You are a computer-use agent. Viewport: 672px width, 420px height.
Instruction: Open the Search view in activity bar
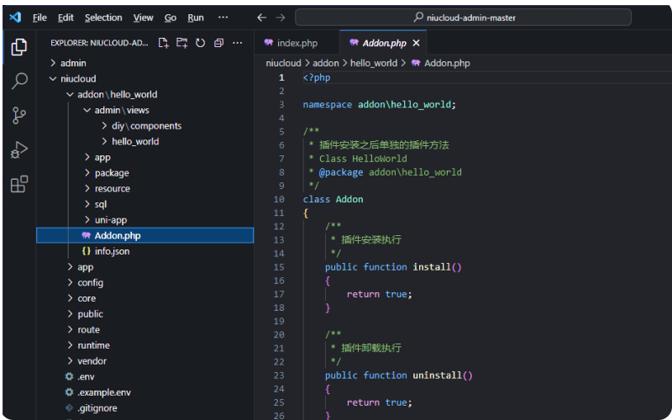19,81
